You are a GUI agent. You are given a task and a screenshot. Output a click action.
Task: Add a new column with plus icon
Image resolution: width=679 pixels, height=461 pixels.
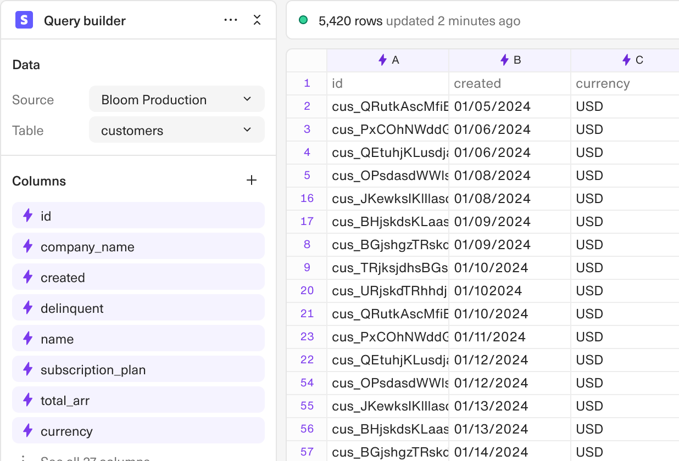click(252, 180)
